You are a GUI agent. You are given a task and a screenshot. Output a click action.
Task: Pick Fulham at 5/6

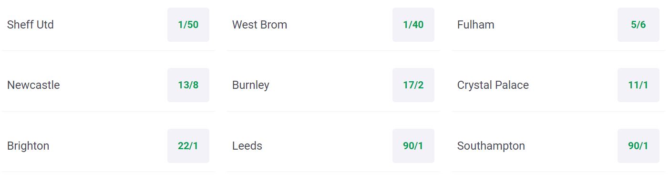638,25
